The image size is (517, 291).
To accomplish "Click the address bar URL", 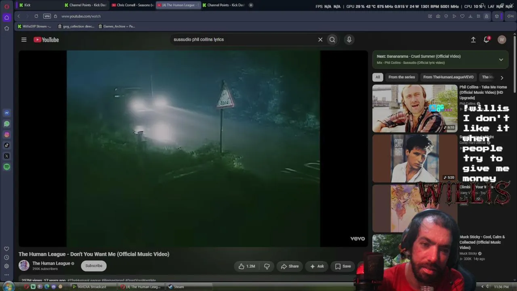I will point(81,16).
